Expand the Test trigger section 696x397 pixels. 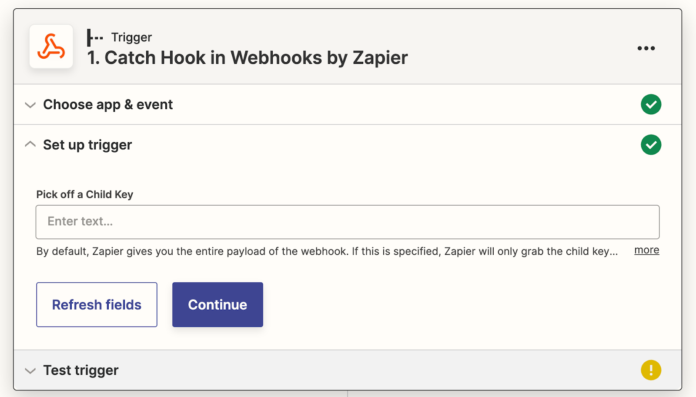click(30, 370)
